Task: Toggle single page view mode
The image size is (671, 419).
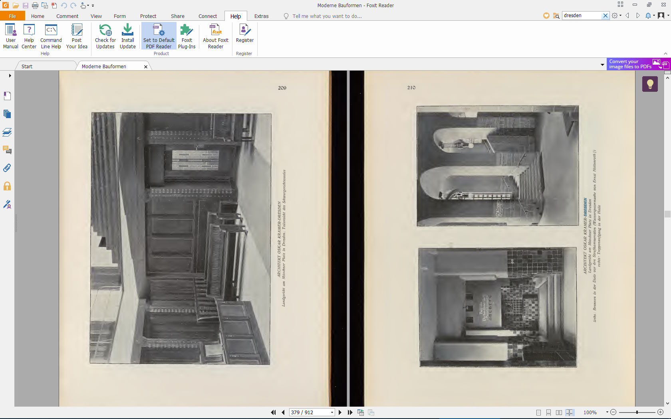Action: point(538,413)
